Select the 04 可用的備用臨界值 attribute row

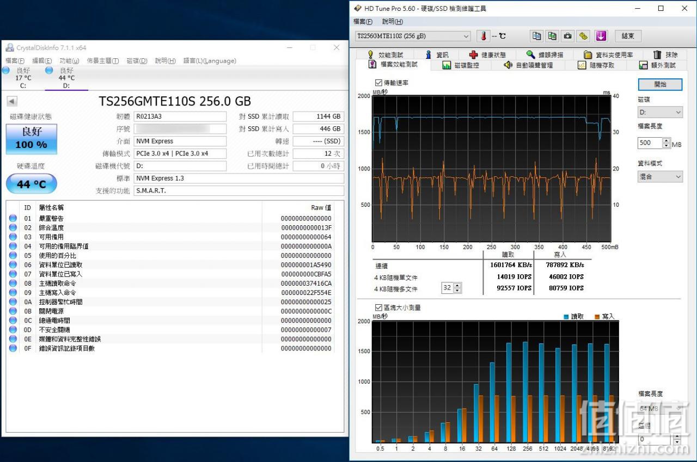[x=170, y=247]
